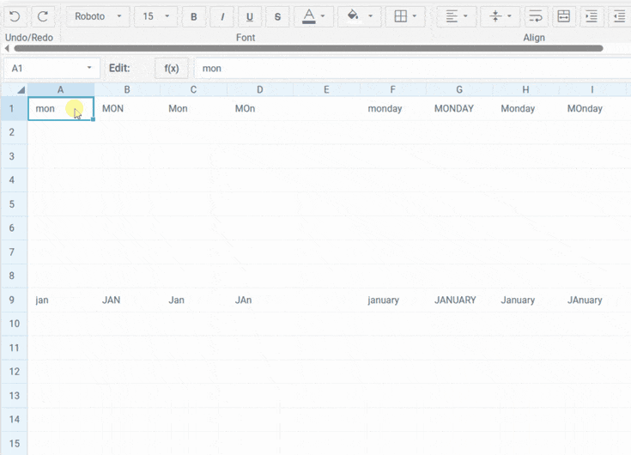631x455 pixels.
Task: Click the merge cells icon
Action: 562,16
